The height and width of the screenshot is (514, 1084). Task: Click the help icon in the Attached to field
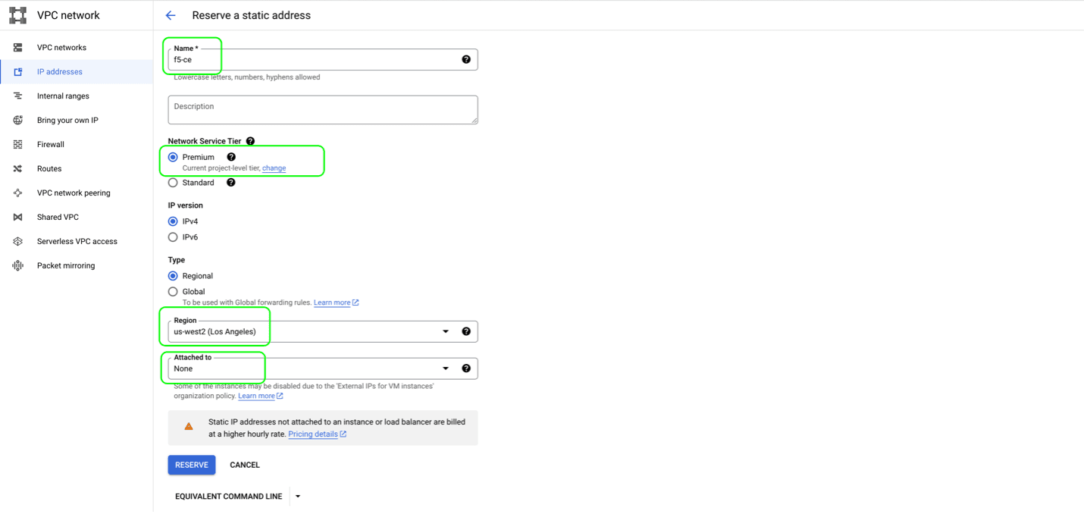[x=466, y=368]
